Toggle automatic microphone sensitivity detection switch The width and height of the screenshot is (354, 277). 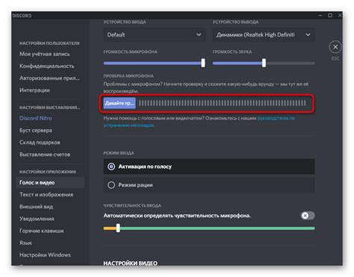[x=308, y=216]
